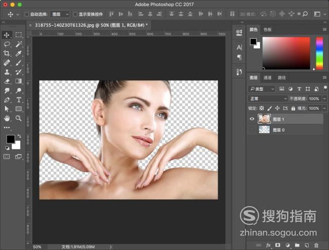The height and width of the screenshot is (250, 329).
Task: Switch to the 通道 channels tab
Action: (268, 78)
